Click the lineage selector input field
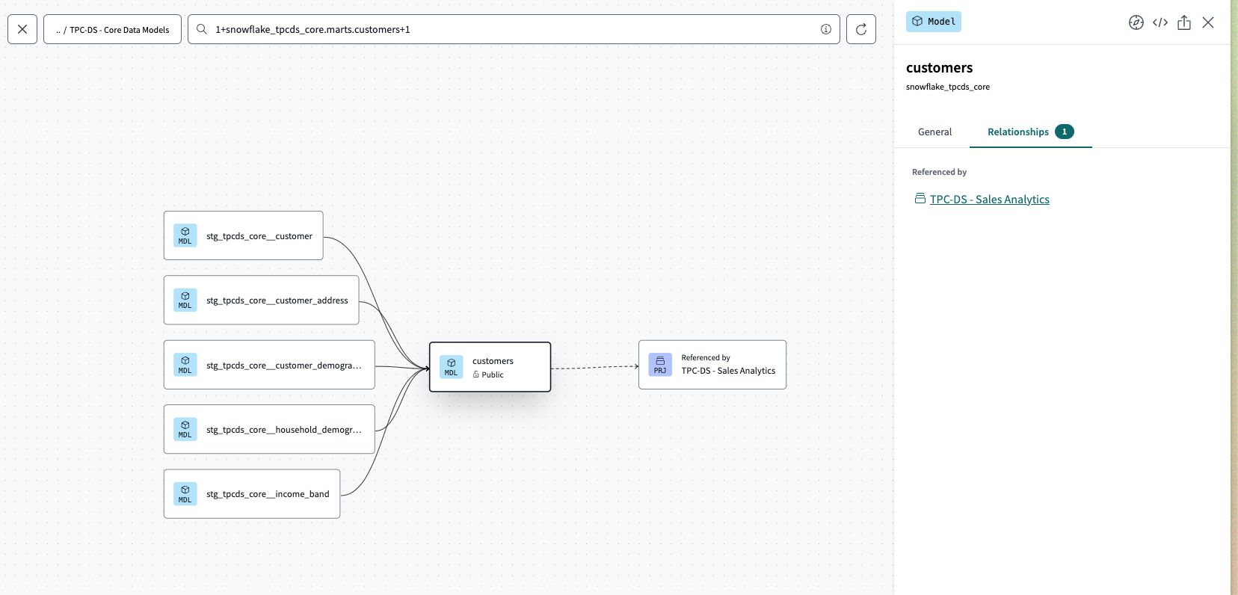This screenshot has width=1238, height=595. [508, 29]
